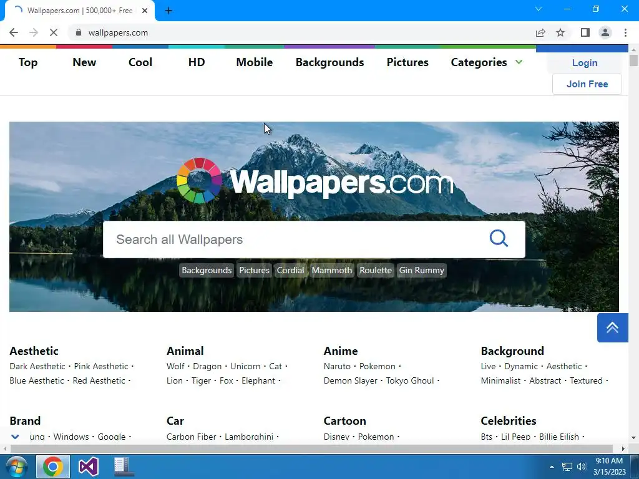The width and height of the screenshot is (639, 479).
Task: Open the browser side panel
Action: pos(585,32)
